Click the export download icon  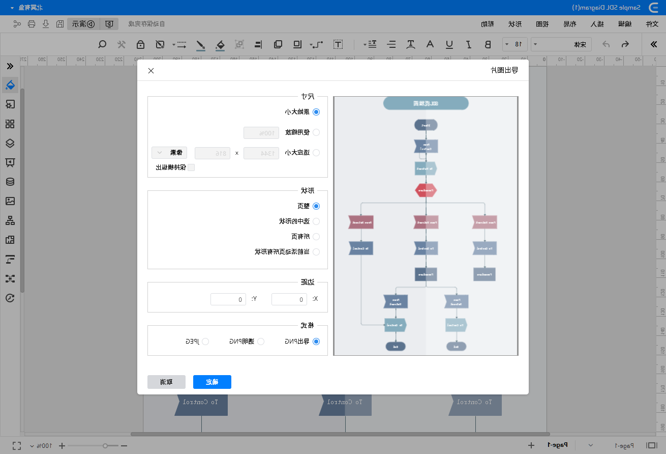pos(46,23)
